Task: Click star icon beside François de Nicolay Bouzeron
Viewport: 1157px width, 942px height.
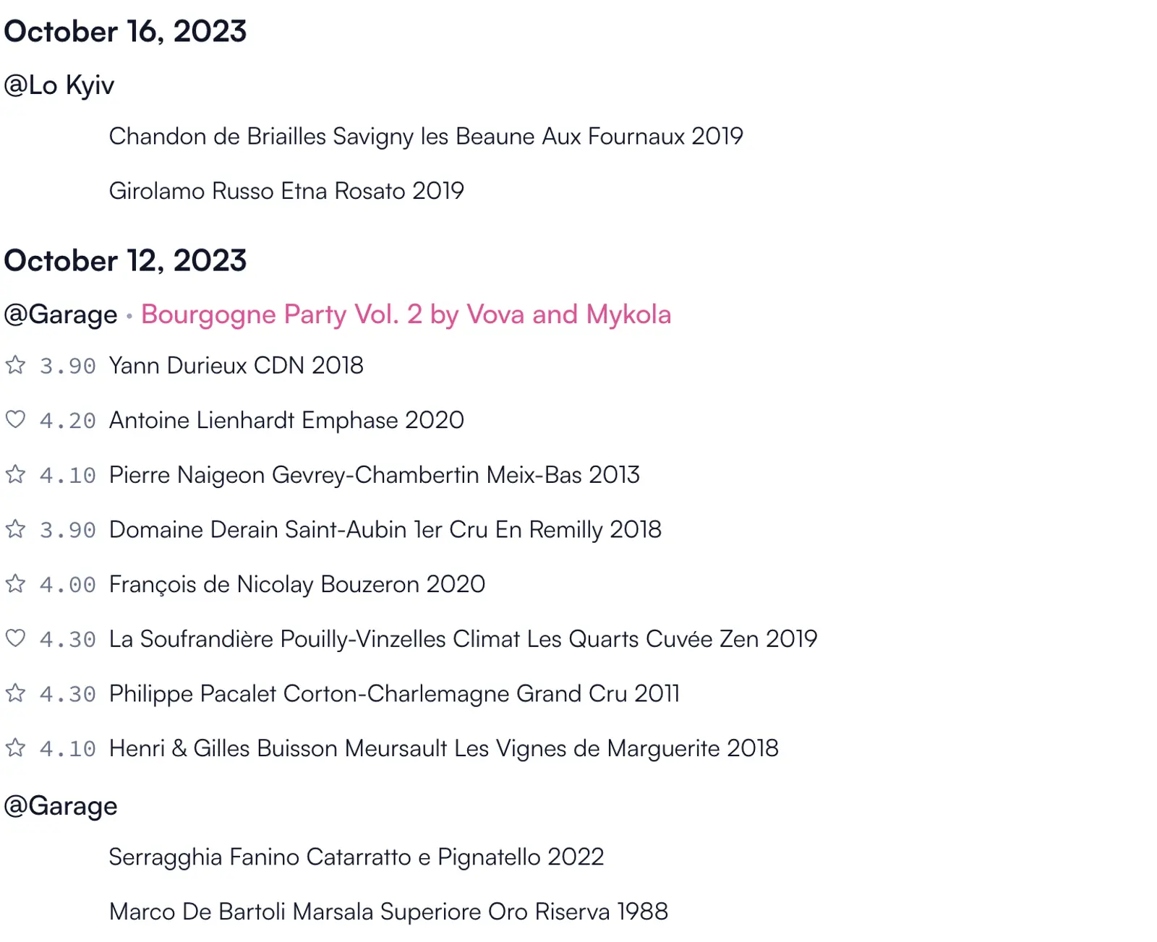Action: click(x=15, y=583)
